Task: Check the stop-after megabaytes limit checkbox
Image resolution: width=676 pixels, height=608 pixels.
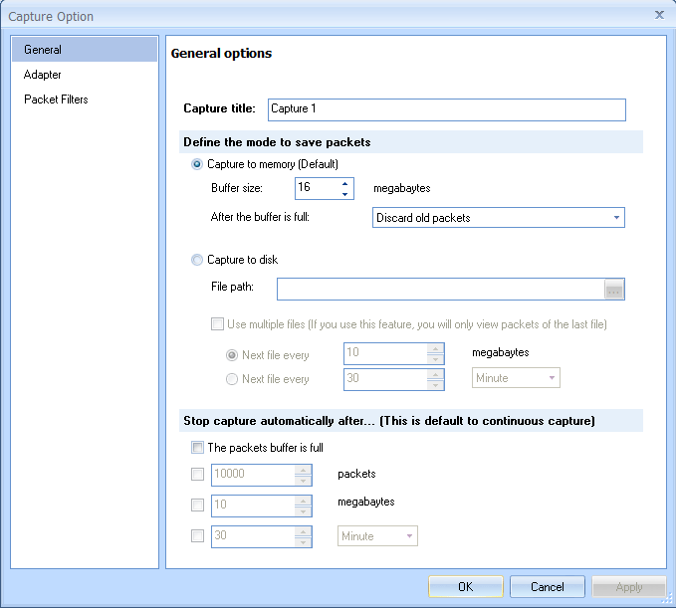Action: pyautogui.click(x=197, y=506)
